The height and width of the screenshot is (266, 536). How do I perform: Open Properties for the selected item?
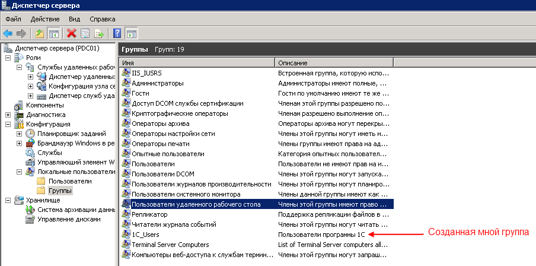coord(85,33)
